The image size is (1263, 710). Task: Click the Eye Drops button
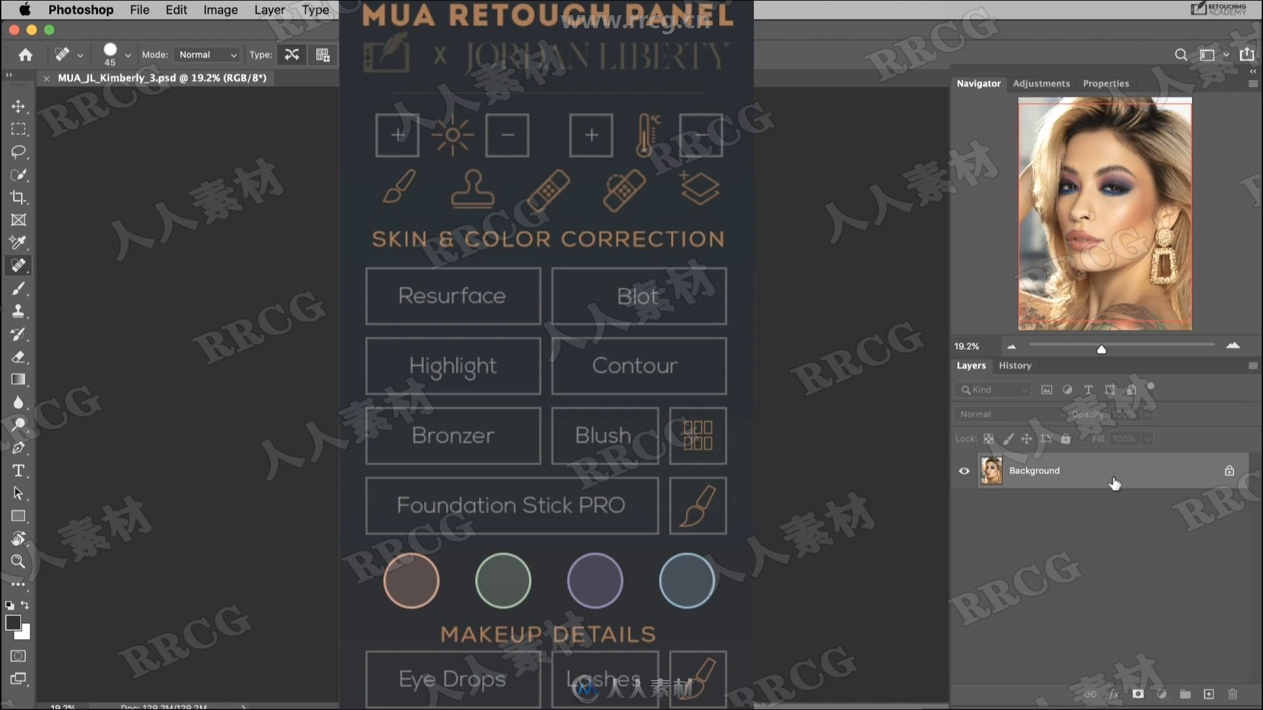coord(453,679)
